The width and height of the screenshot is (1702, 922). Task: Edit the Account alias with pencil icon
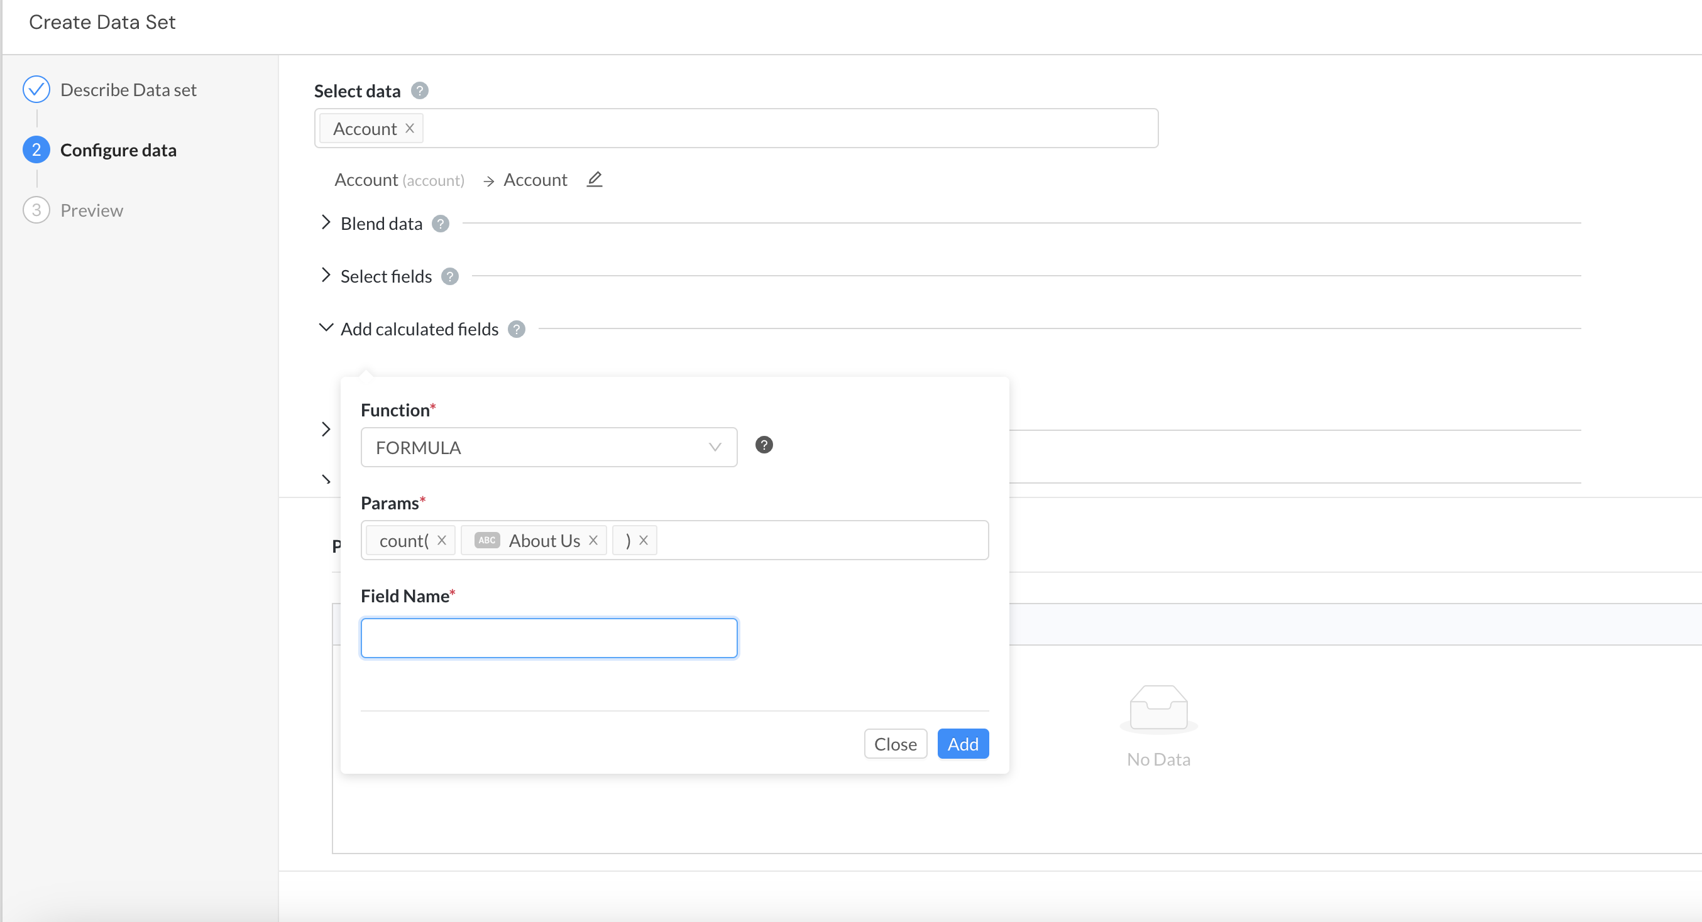tap(595, 179)
